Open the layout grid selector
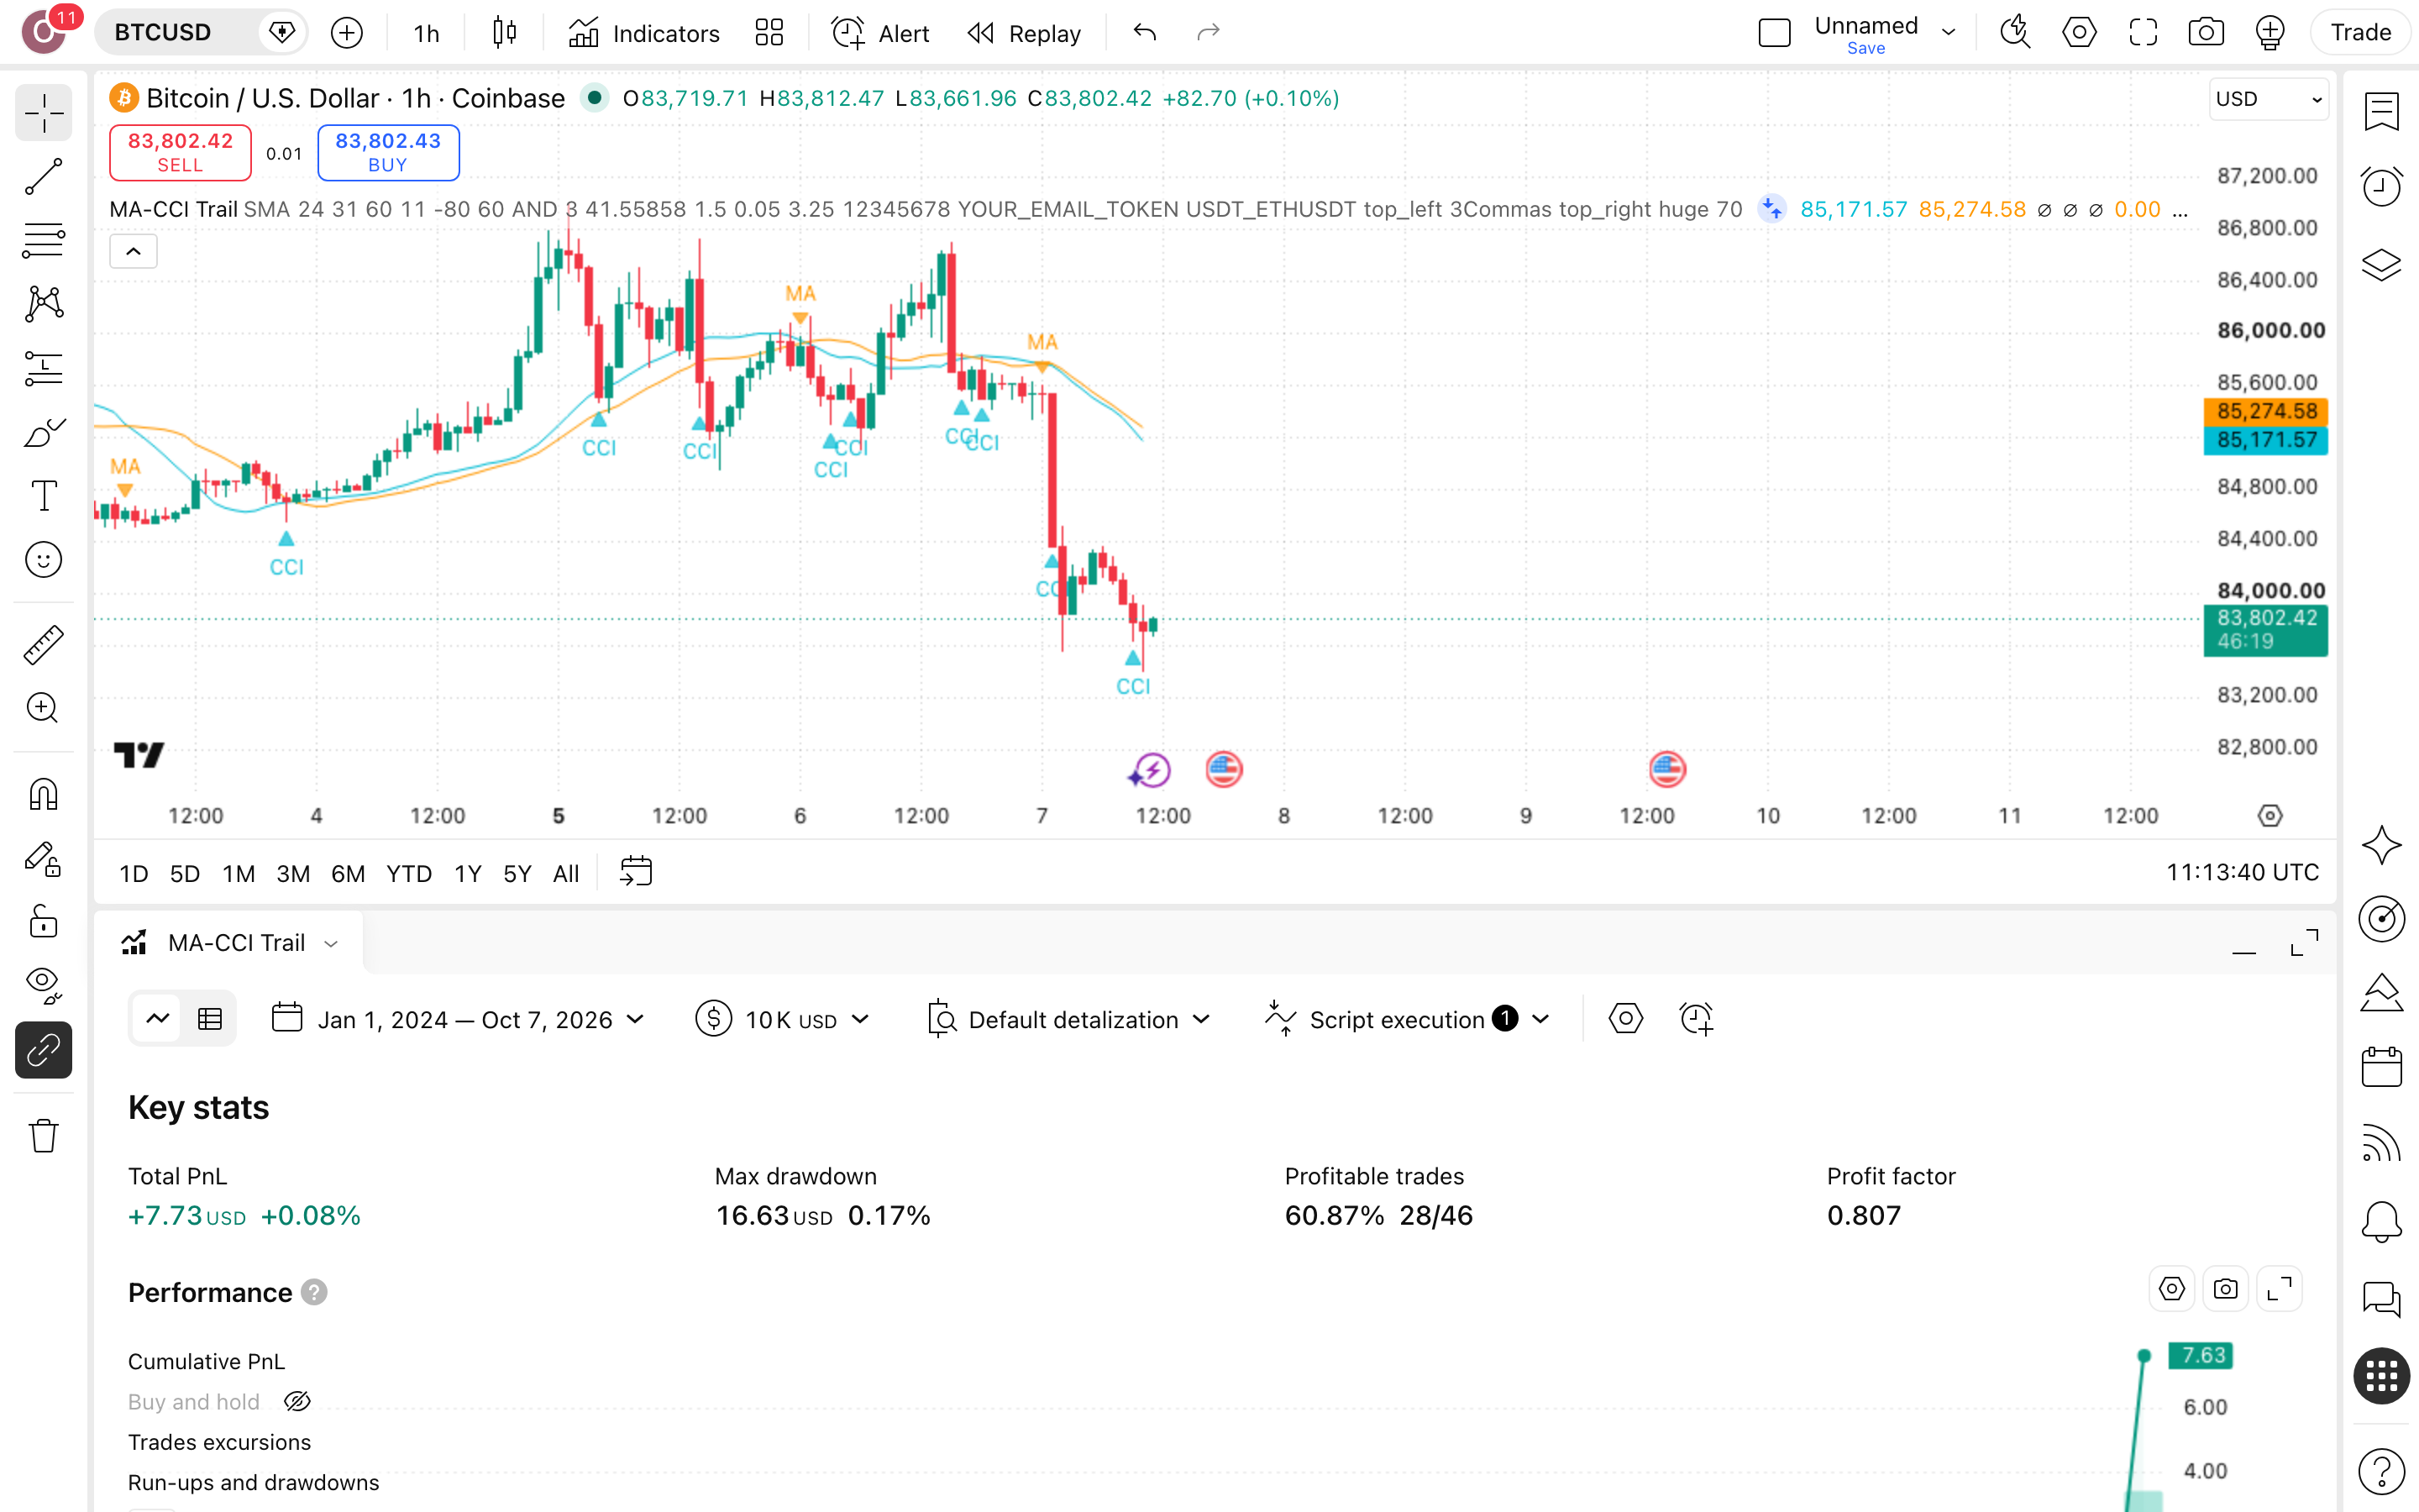 pyautogui.click(x=769, y=33)
